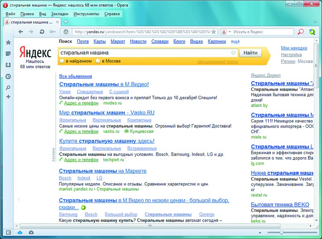322x239 pixels.
Task: Bookmark page with the address bar star
Action: [214, 32]
